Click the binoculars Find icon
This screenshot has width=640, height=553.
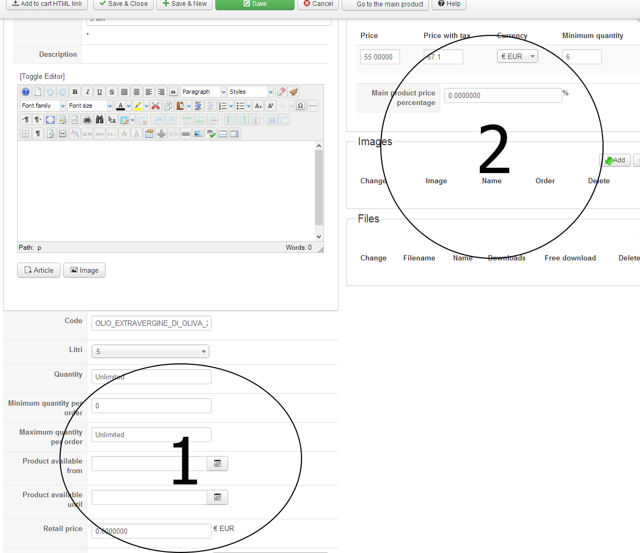click(x=100, y=119)
